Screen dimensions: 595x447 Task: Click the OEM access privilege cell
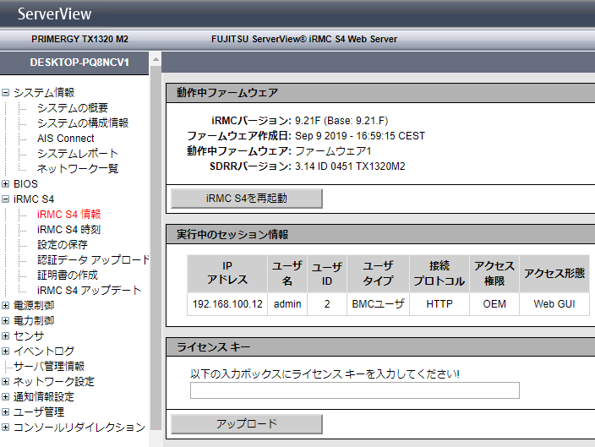494,304
